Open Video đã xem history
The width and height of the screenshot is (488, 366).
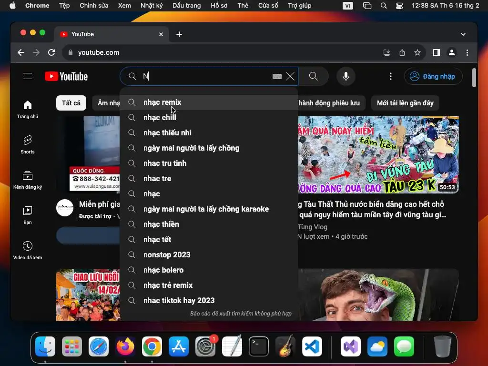[x=28, y=250]
